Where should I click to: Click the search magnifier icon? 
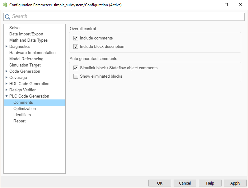click(x=7, y=17)
